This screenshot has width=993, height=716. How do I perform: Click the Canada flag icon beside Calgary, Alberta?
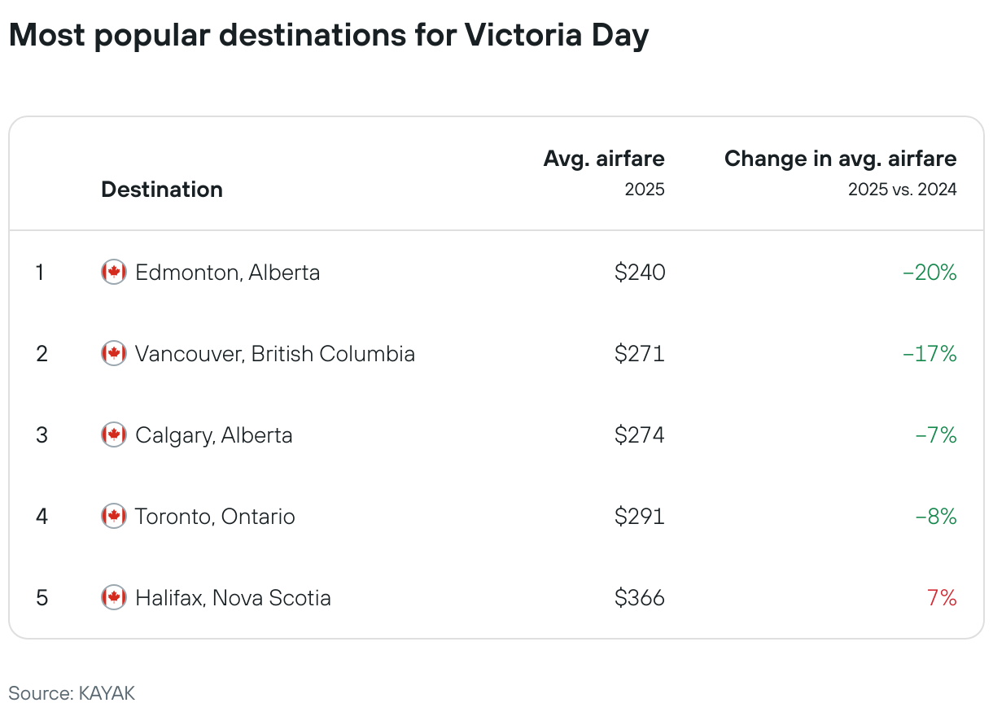pos(114,434)
